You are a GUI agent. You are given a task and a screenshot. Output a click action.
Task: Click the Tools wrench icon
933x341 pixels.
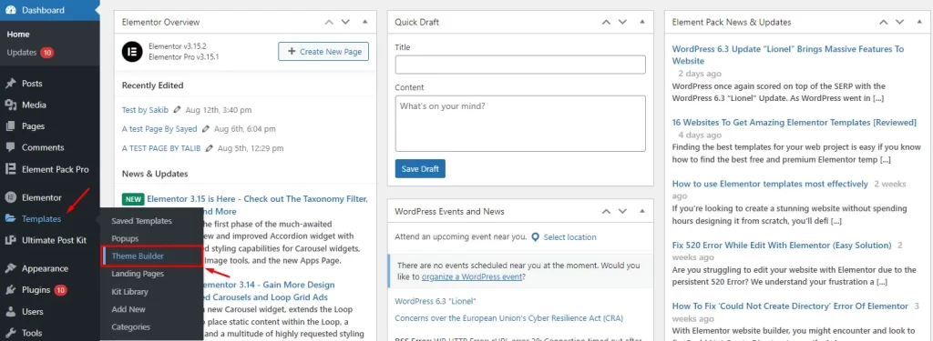pyautogui.click(x=10, y=333)
